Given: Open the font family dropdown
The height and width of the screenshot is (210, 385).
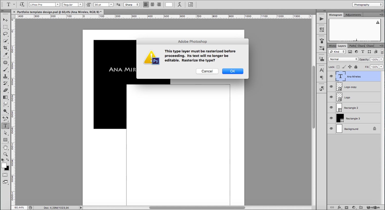Looking at the screenshot, I should [x=58, y=4].
